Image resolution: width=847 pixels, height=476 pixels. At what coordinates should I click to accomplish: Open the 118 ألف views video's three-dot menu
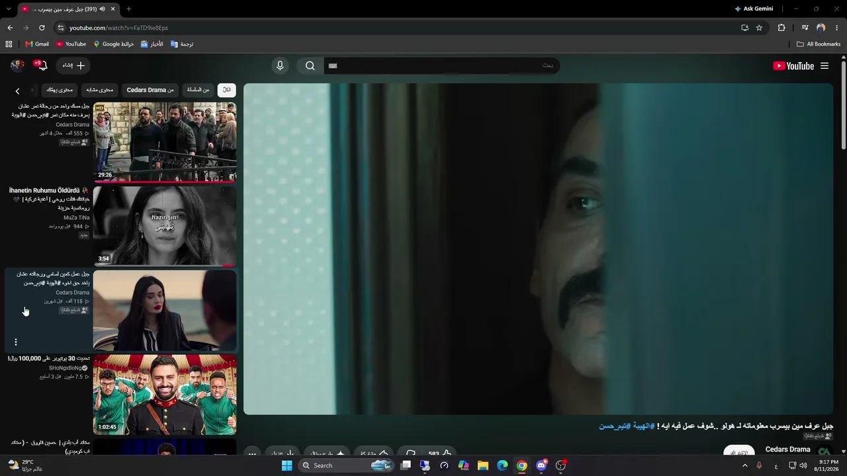click(x=16, y=342)
